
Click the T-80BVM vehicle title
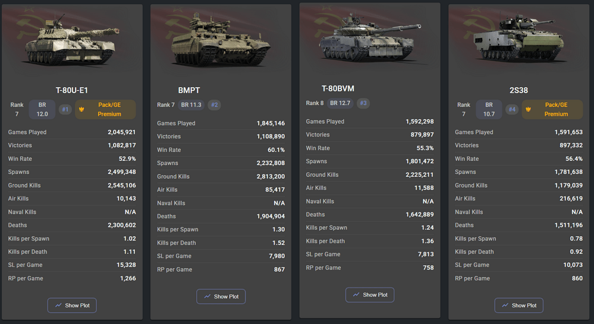(x=338, y=88)
